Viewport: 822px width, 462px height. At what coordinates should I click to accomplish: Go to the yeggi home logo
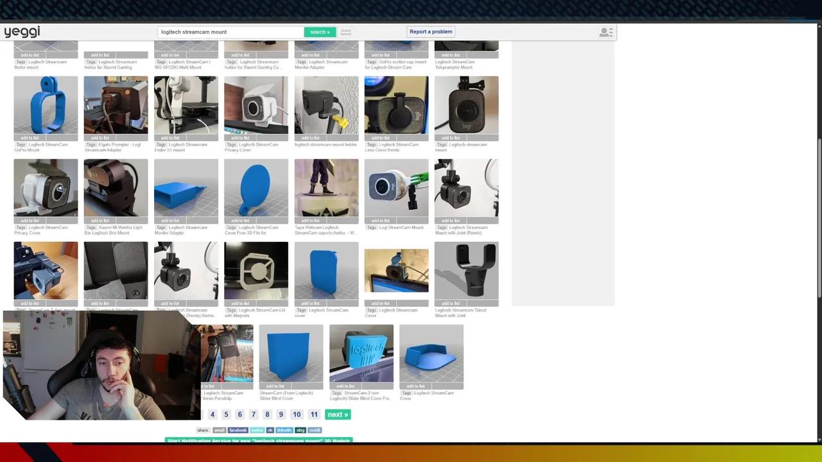coord(22,31)
